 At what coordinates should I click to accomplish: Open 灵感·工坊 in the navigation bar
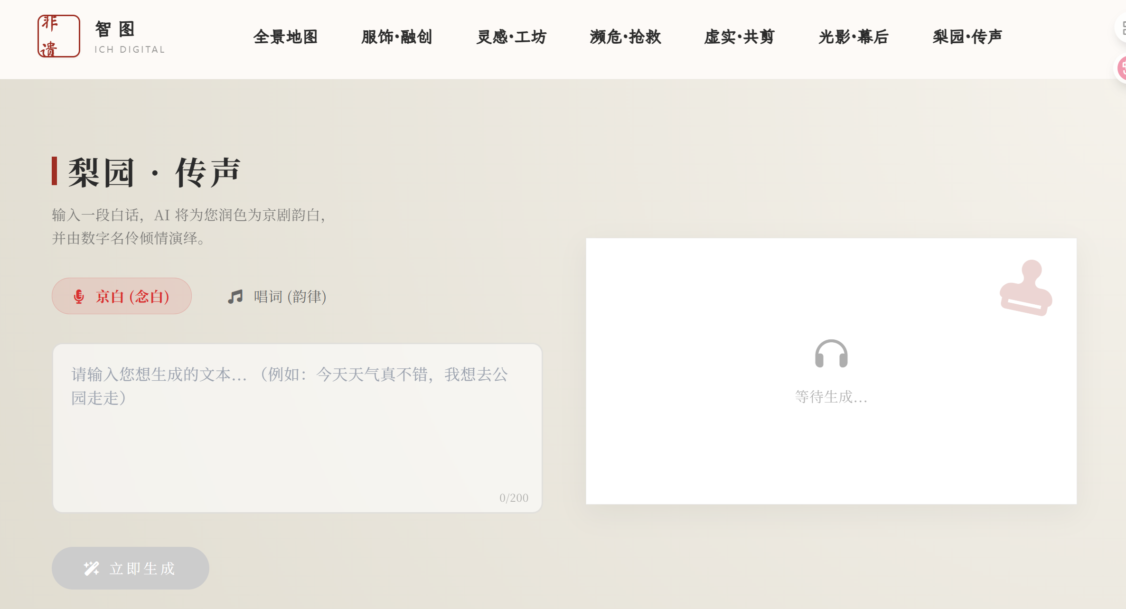511,37
